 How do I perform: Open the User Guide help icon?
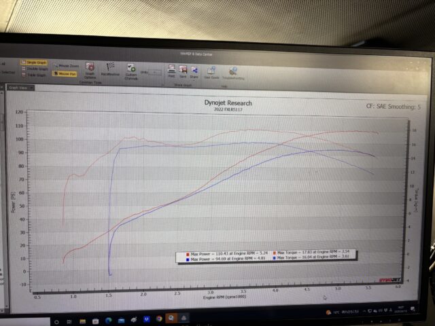click(211, 72)
